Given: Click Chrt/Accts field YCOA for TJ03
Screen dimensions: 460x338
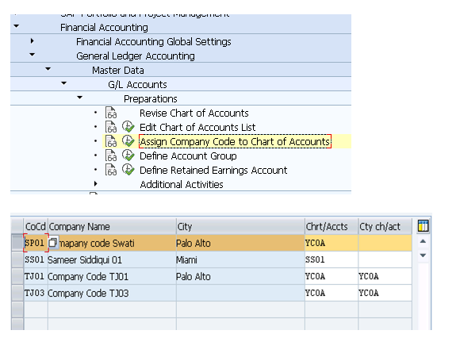Looking at the screenshot, I should point(332,293).
